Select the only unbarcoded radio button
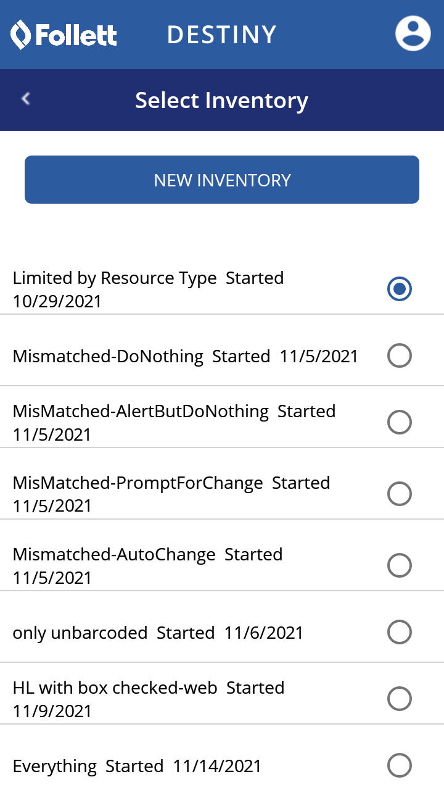444x790 pixels. tap(400, 632)
